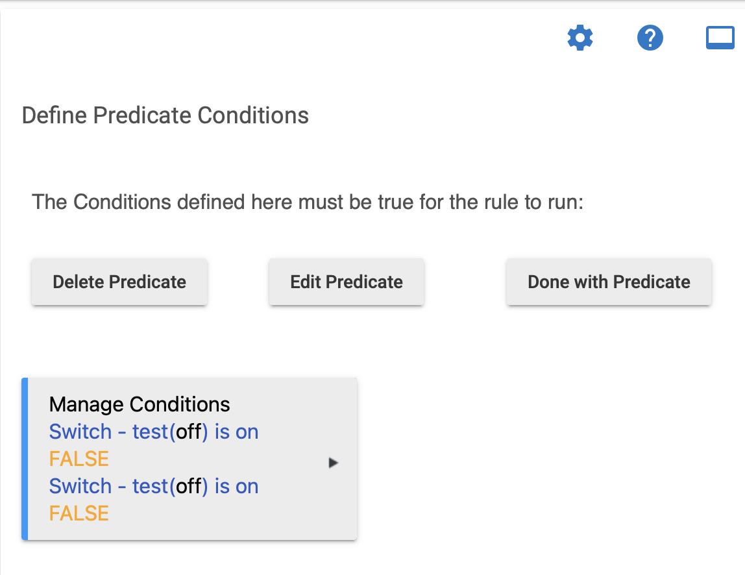The image size is (745, 575).
Task: Open the Manage Conditions title
Action: pos(140,404)
